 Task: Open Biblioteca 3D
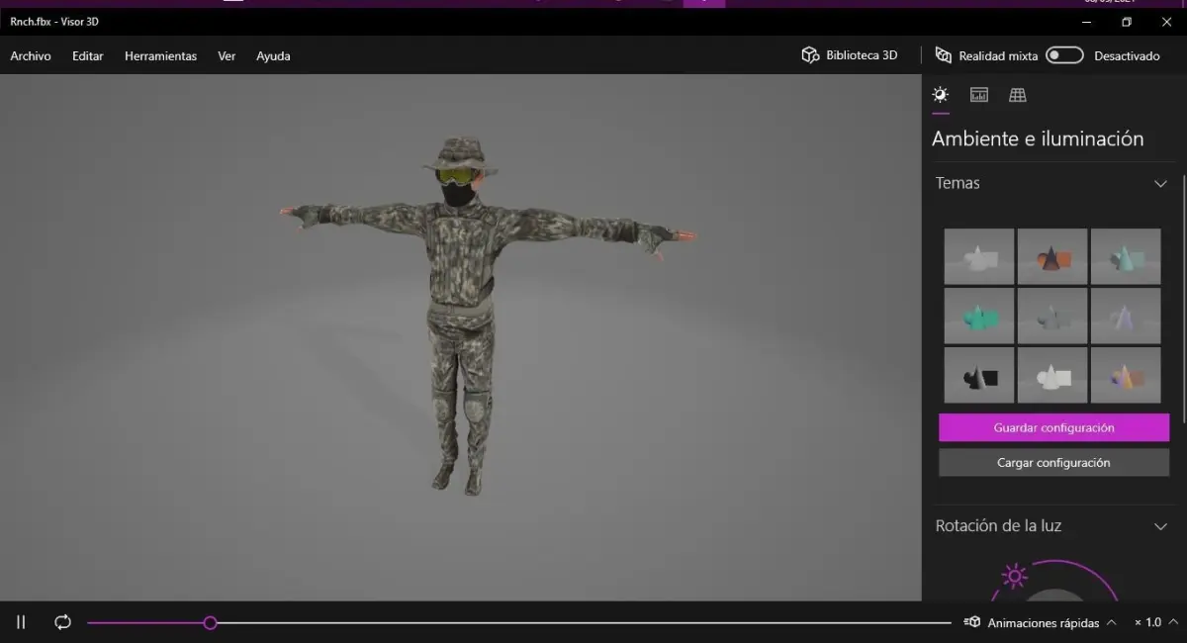coord(850,55)
